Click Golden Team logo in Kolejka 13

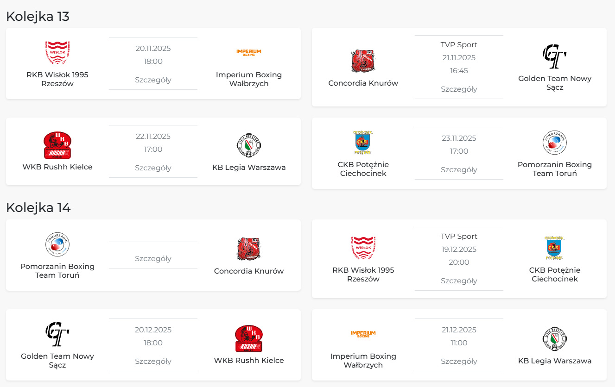[555, 56]
